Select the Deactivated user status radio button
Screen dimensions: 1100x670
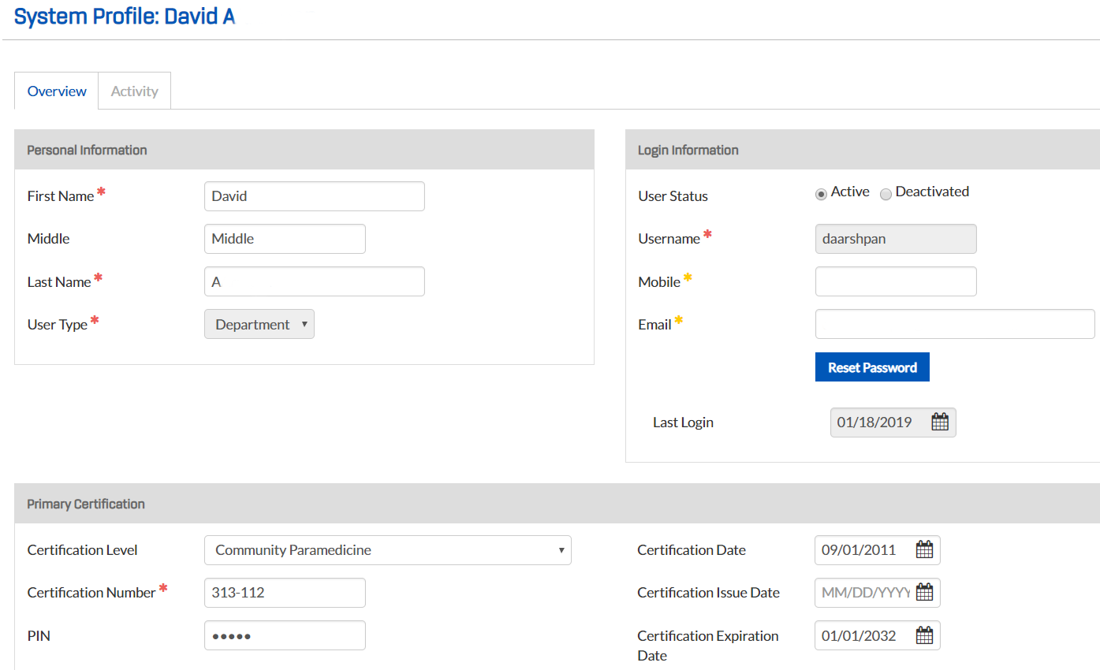coord(886,194)
